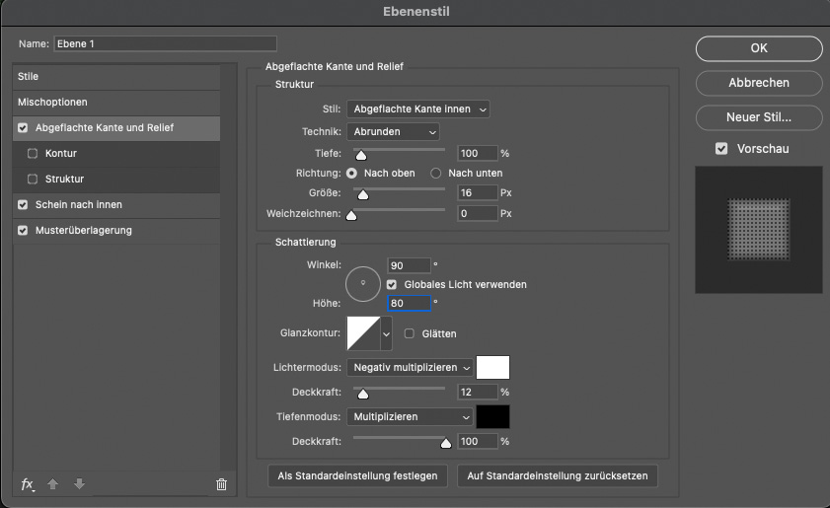Click the Name field Ebene 1
This screenshot has width=830, height=508.
pos(165,44)
